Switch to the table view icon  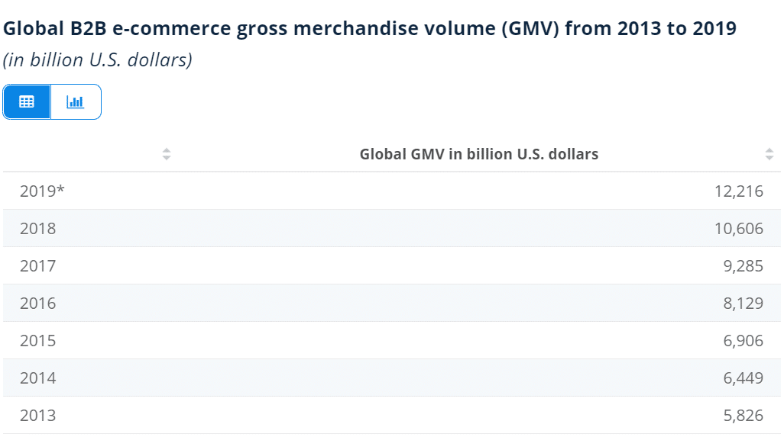coord(27,102)
